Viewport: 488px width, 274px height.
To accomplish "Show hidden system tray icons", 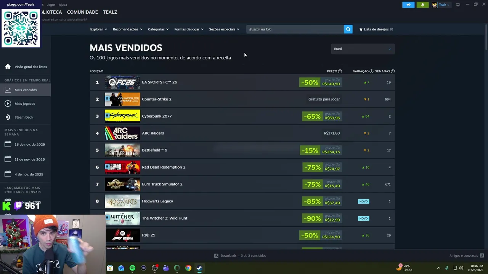I will pyautogui.click(x=438, y=268).
